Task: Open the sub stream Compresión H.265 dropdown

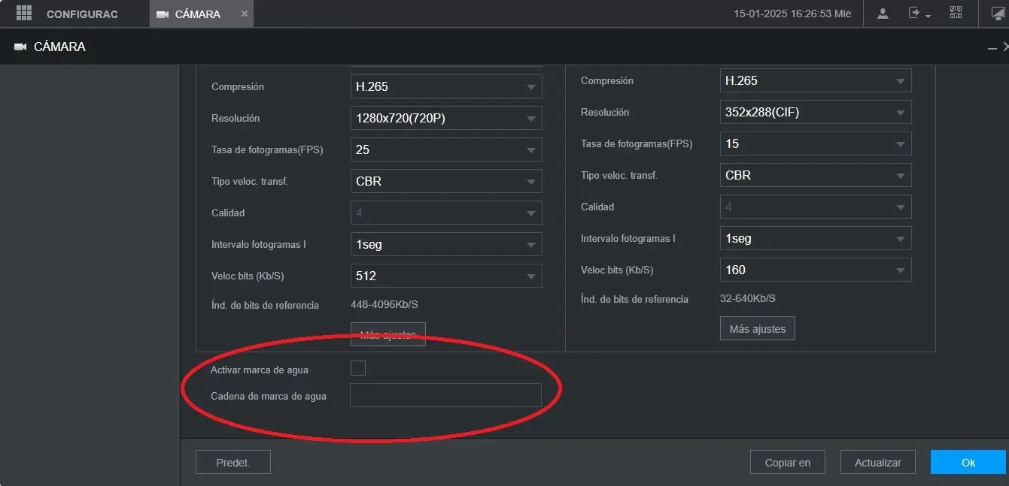Action: [816, 80]
